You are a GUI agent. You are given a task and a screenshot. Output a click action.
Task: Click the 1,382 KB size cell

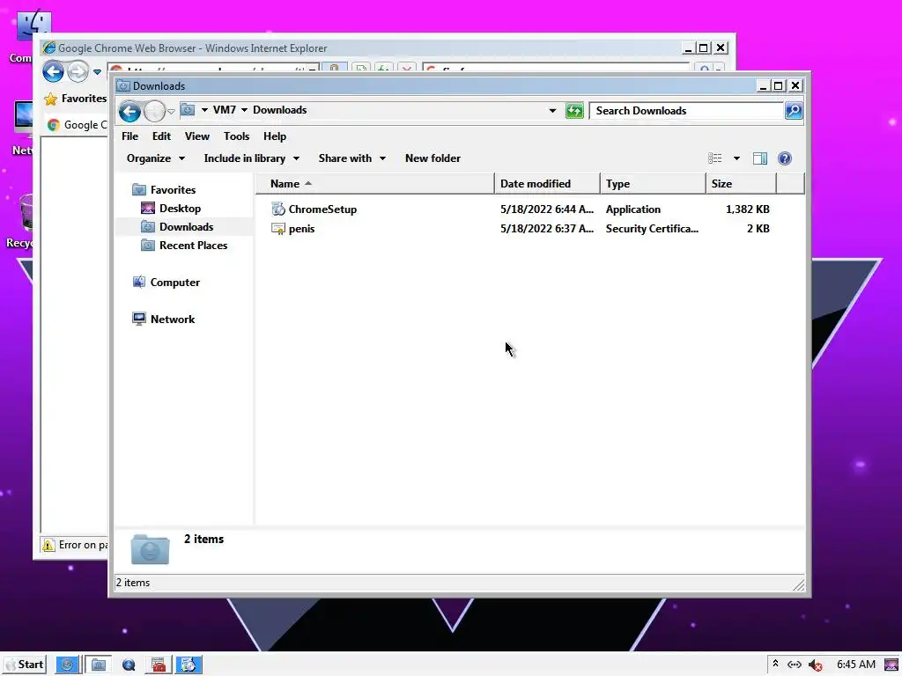(x=747, y=209)
